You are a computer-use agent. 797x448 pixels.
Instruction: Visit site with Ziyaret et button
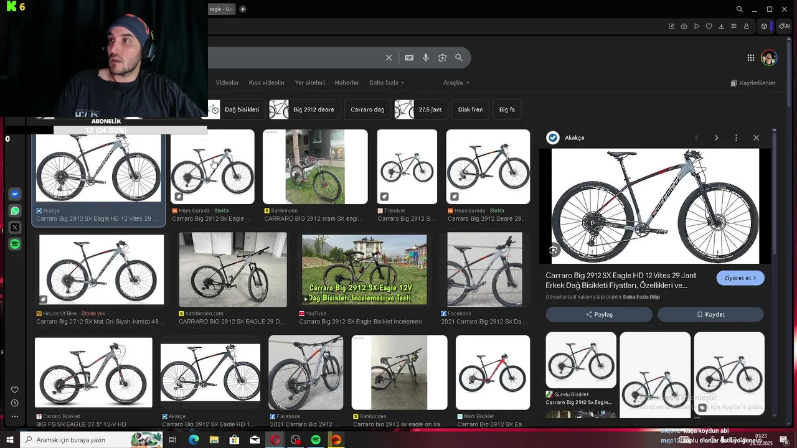click(740, 278)
